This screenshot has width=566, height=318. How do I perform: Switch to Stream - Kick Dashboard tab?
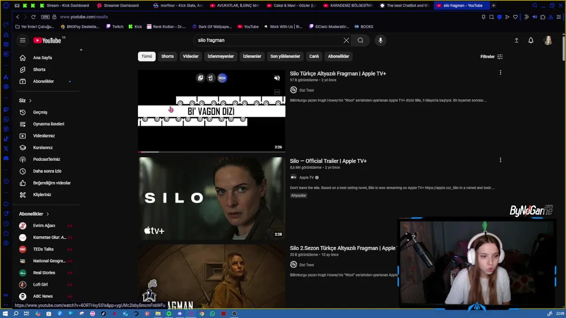point(67,5)
